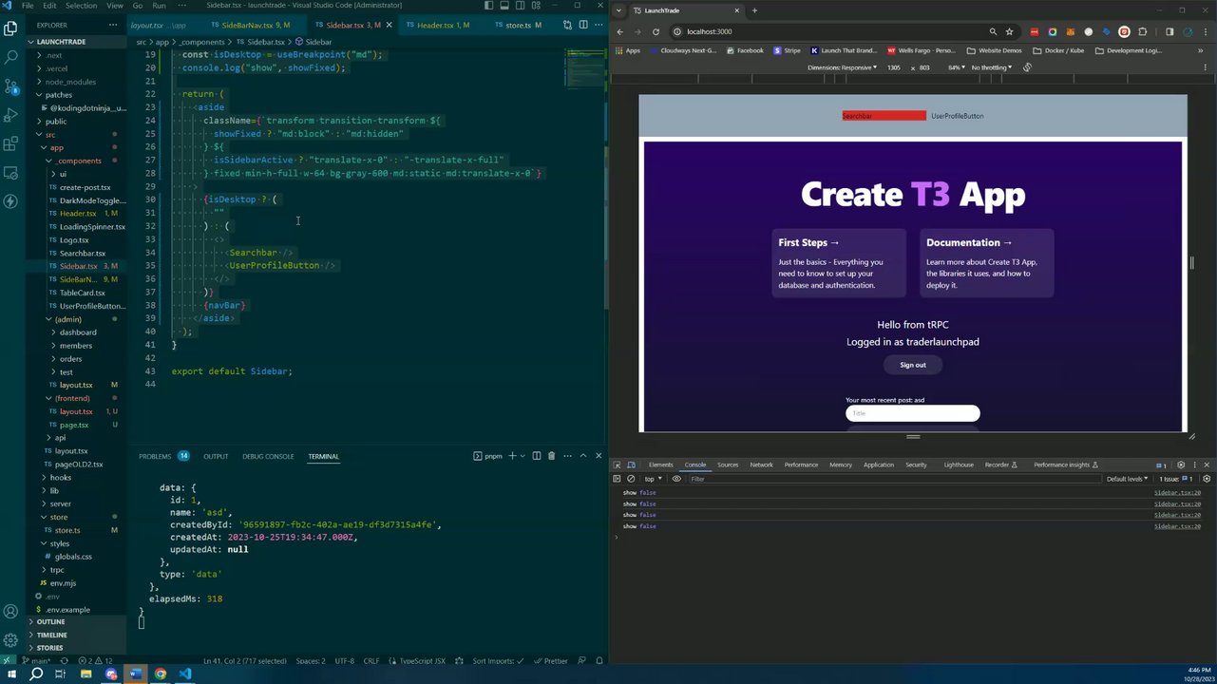Open console settings gear beside issues count

tap(1207, 479)
